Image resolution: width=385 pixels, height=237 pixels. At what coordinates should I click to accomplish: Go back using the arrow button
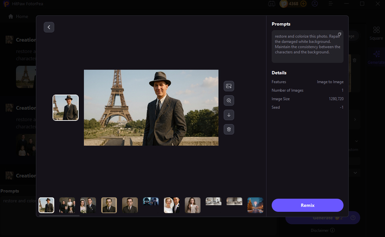[49, 27]
